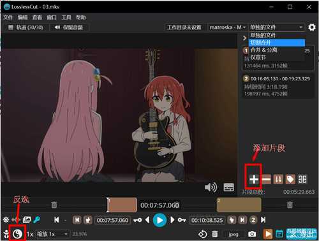Screen dimensions: 319x241
Task: Click the timeline time 00:07:57.060 display
Action: 159,205
